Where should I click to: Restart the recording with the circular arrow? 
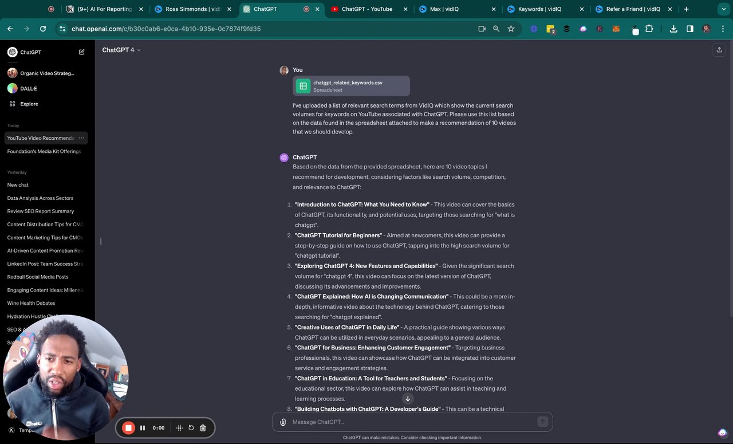pyautogui.click(x=191, y=428)
